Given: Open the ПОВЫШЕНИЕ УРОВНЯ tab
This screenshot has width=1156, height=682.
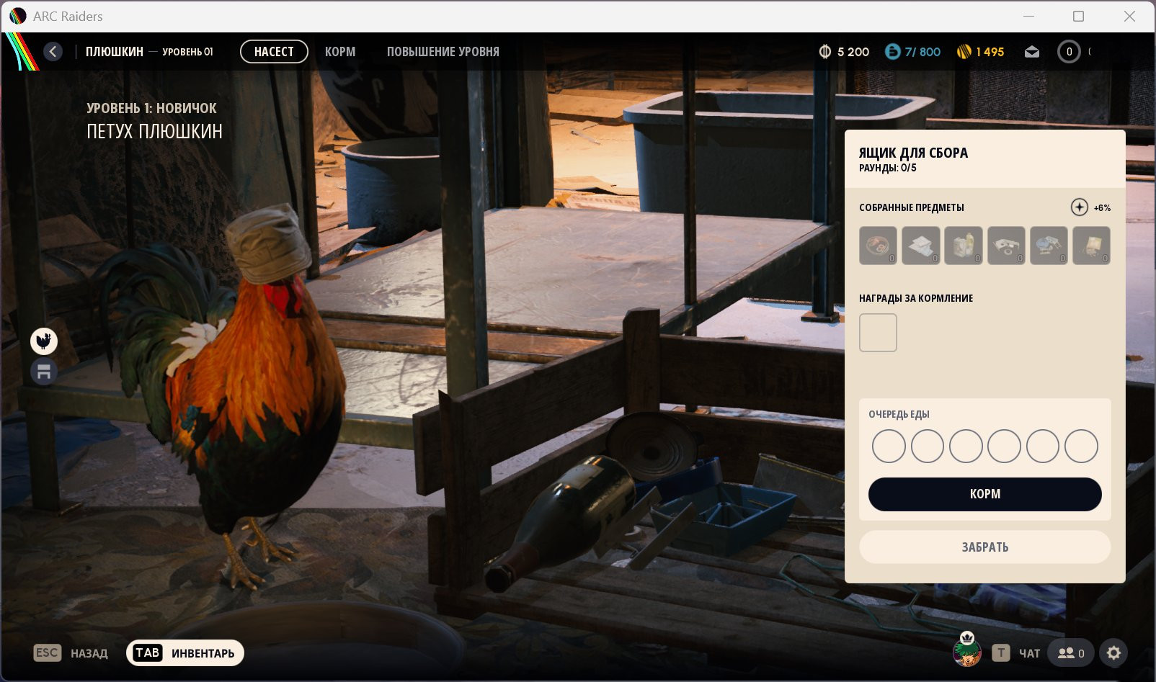Looking at the screenshot, I should (443, 52).
